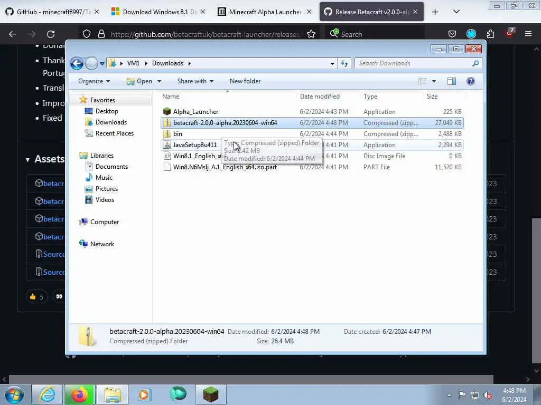Viewport: 541px width, 405px height.
Task: Close the Release Betacraft tab
Action: [415, 12]
